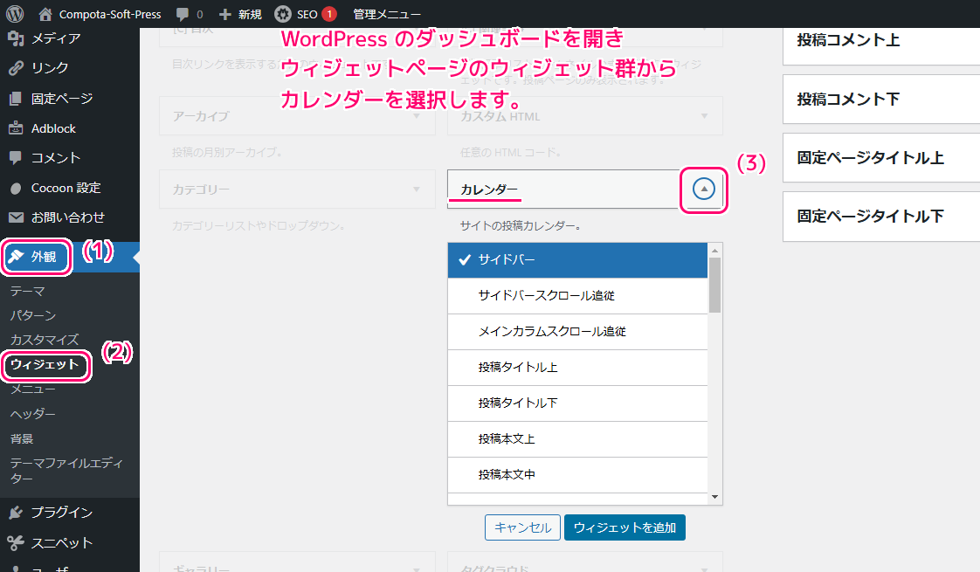The image size is (980, 572).
Task: Open the Adblock sidebar menu icon
Action: coord(16,128)
